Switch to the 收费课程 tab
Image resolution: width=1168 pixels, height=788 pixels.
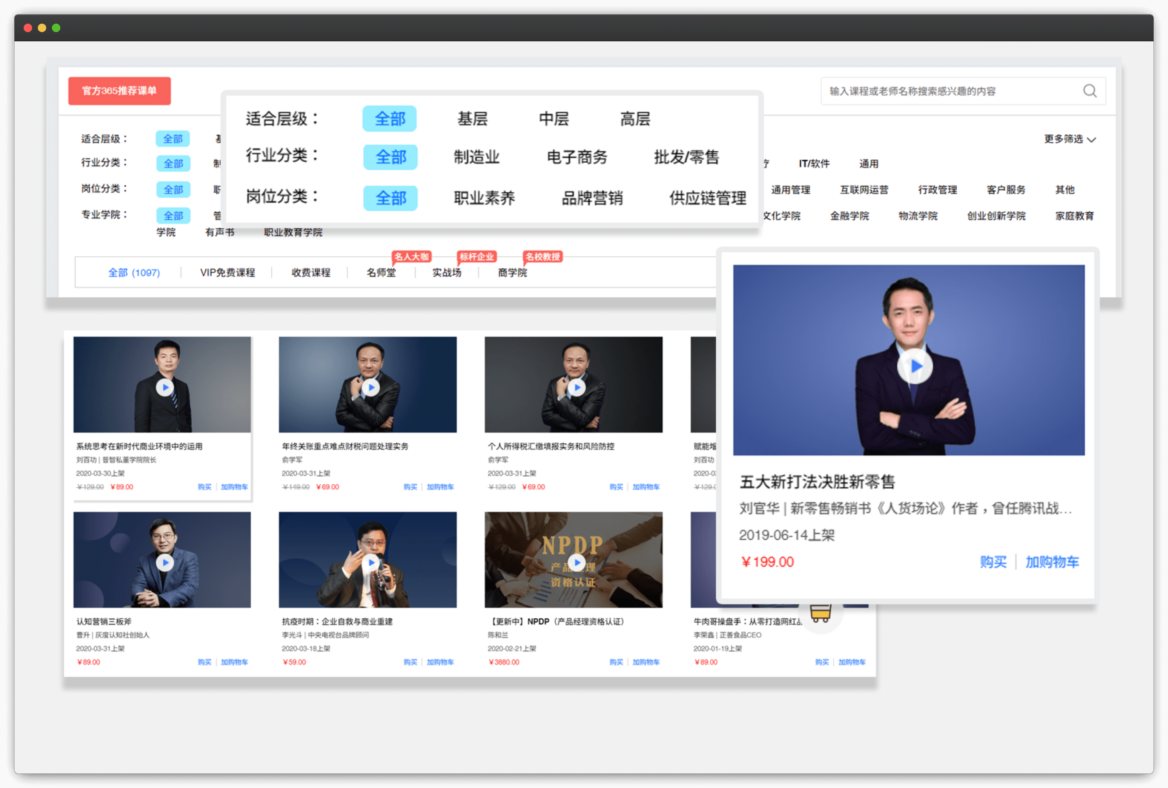pyautogui.click(x=311, y=273)
